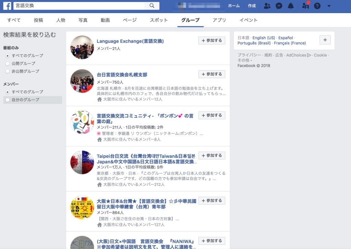Screen dimensions: 351x249
Task: Switch to 動画 tab
Action: 105,20
